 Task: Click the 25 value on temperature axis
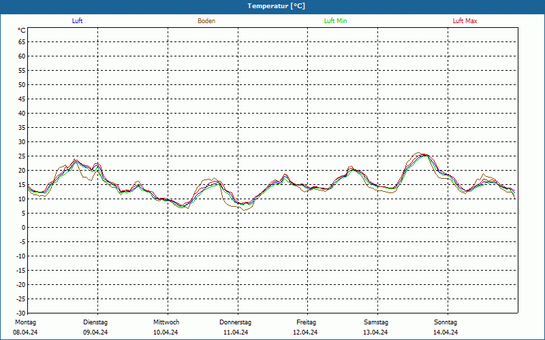[22, 156]
